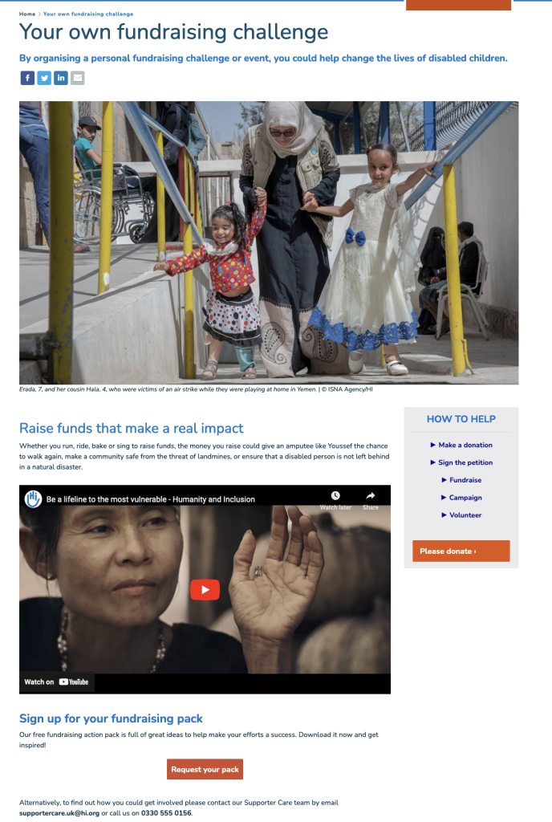Open video via Watch on YouTube

coord(56,682)
